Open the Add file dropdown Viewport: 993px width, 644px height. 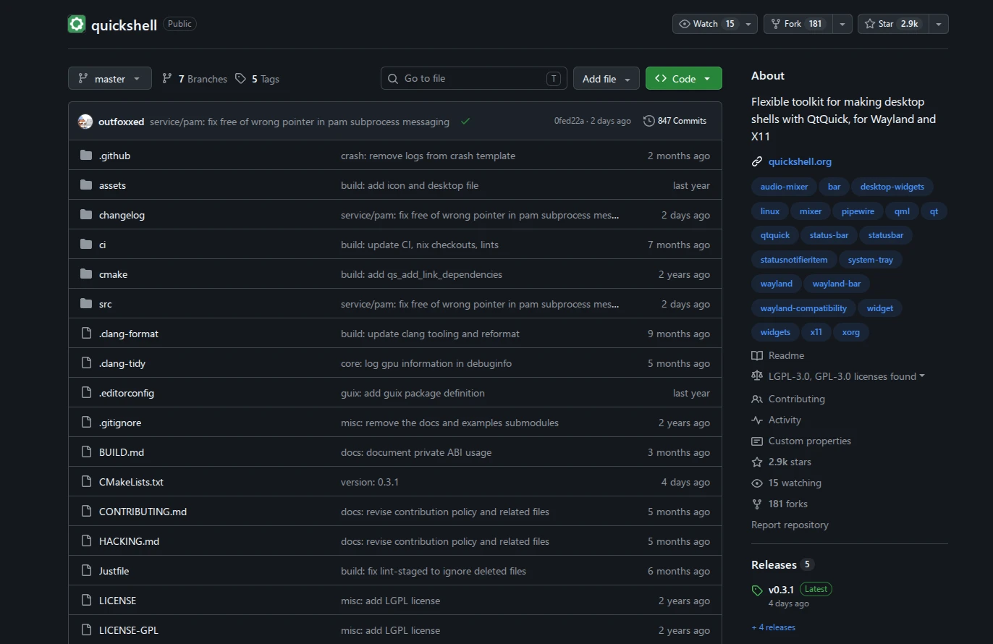pyautogui.click(x=607, y=78)
